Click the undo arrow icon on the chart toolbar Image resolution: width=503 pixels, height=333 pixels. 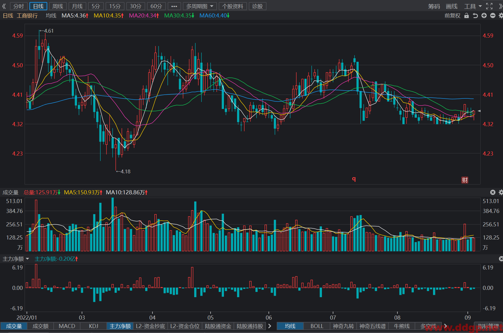[x=475, y=15]
